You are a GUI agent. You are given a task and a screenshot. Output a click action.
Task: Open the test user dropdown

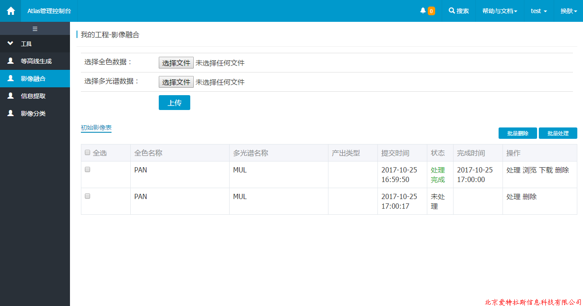[x=538, y=11]
